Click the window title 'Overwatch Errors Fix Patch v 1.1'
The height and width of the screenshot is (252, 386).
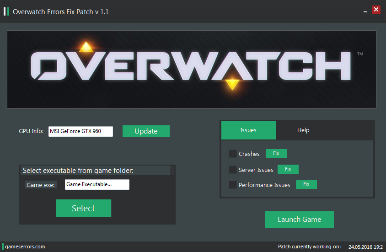(x=61, y=12)
